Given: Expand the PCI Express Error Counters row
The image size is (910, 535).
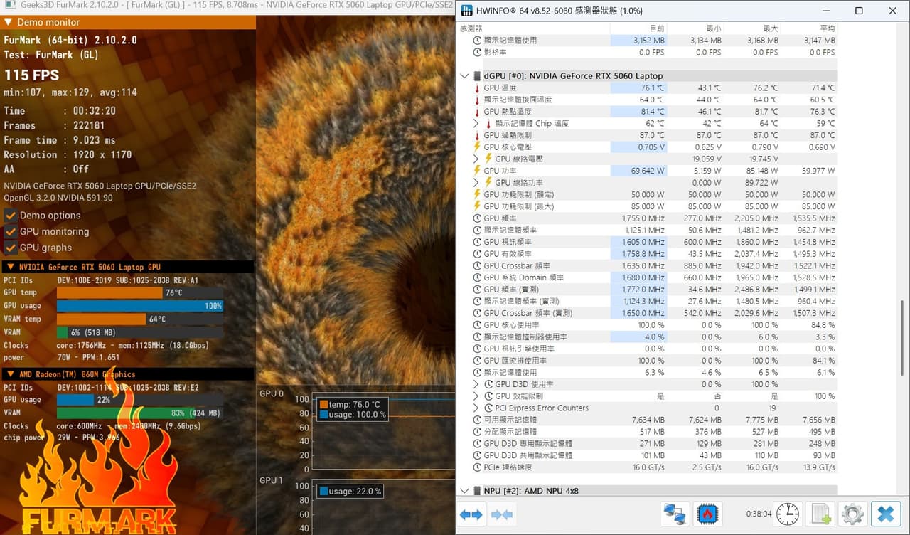Looking at the screenshot, I should [476, 408].
